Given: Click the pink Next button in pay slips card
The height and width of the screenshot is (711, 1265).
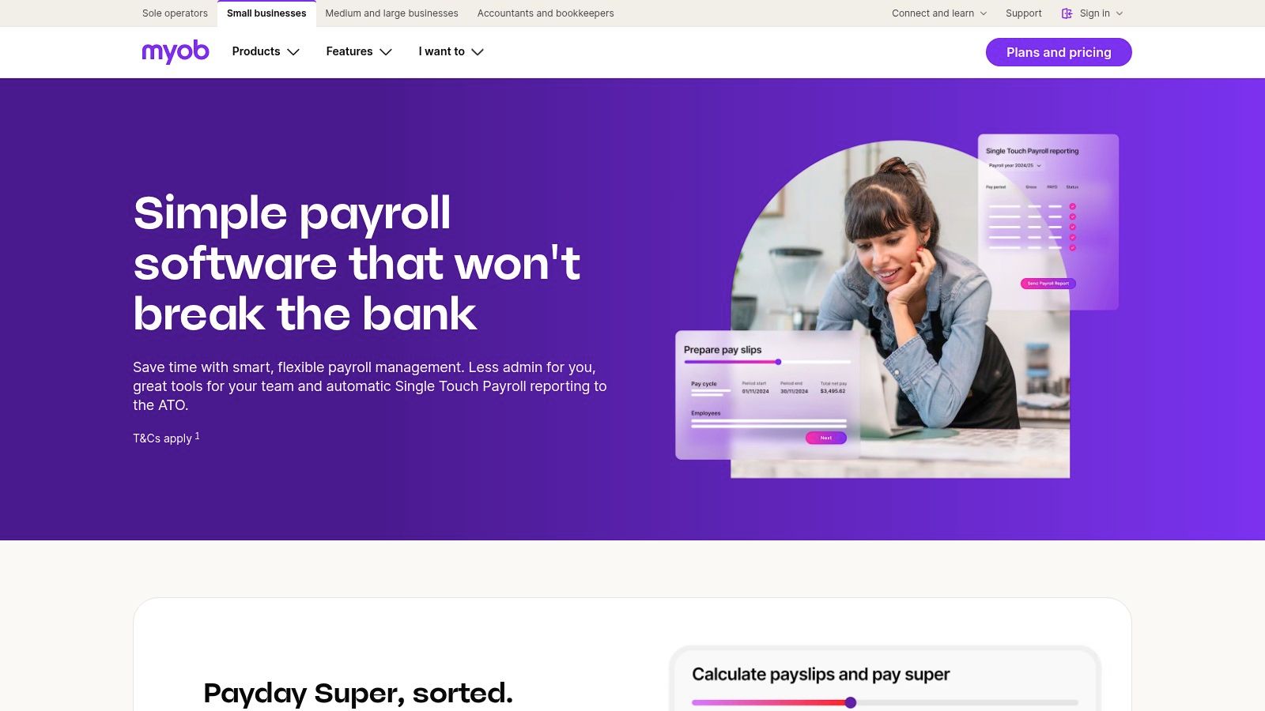Looking at the screenshot, I should (x=826, y=438).
